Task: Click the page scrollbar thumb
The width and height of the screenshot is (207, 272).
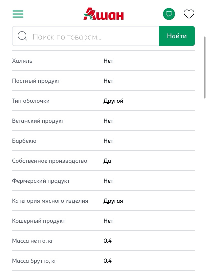Action: (205, 67)
